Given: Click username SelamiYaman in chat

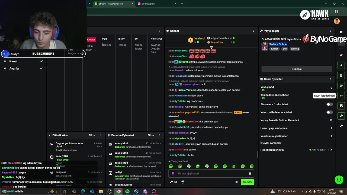Looking at the screenshot, I should (x=187, y=90).
